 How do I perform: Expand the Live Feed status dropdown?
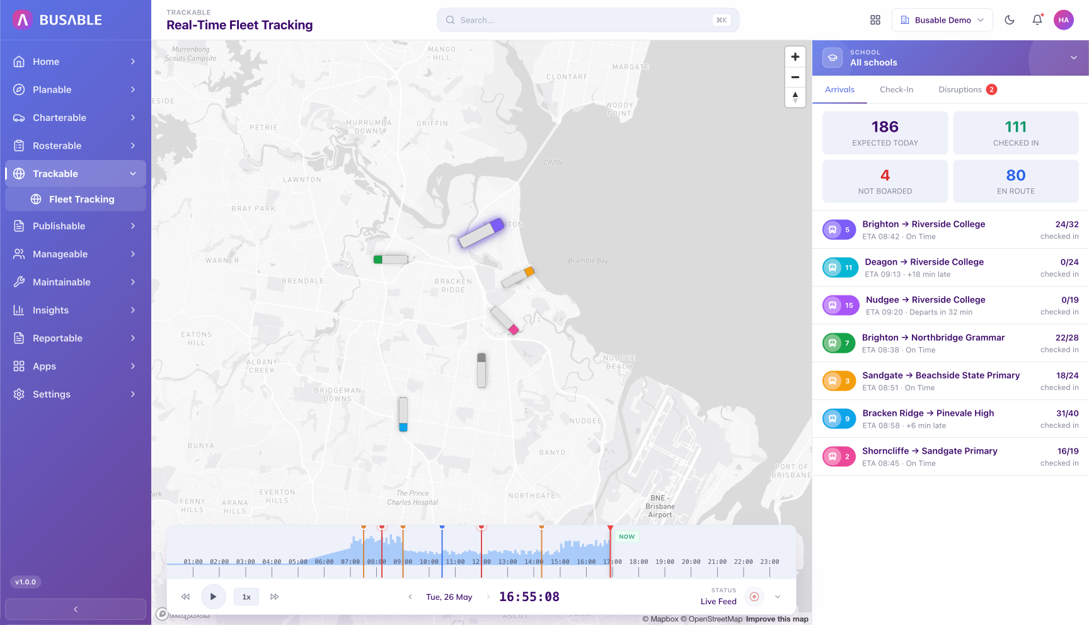[x=778, y=597]
